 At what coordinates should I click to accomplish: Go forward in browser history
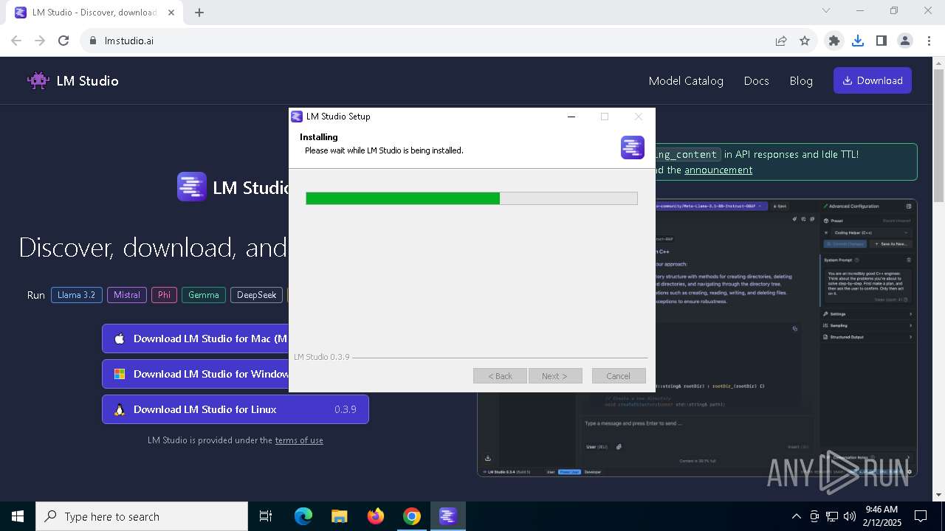tap(40, 41)
